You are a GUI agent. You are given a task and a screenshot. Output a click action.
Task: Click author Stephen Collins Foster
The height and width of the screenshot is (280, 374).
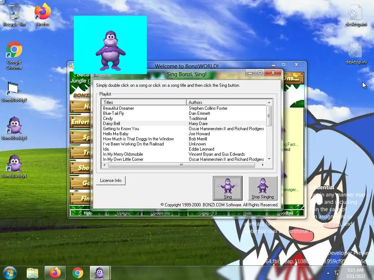tap(208, 108)
